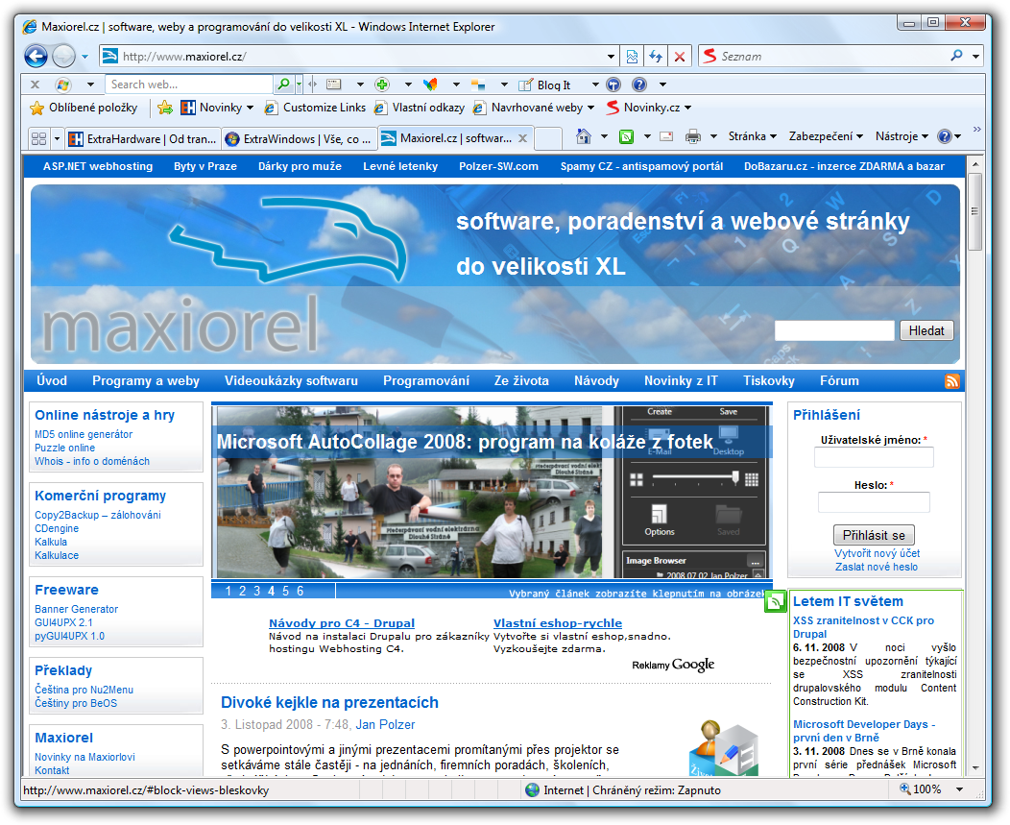Click the green RSS icon above Letem IT světem
Screen dimensions: 1010x825
tap(776, 601)
